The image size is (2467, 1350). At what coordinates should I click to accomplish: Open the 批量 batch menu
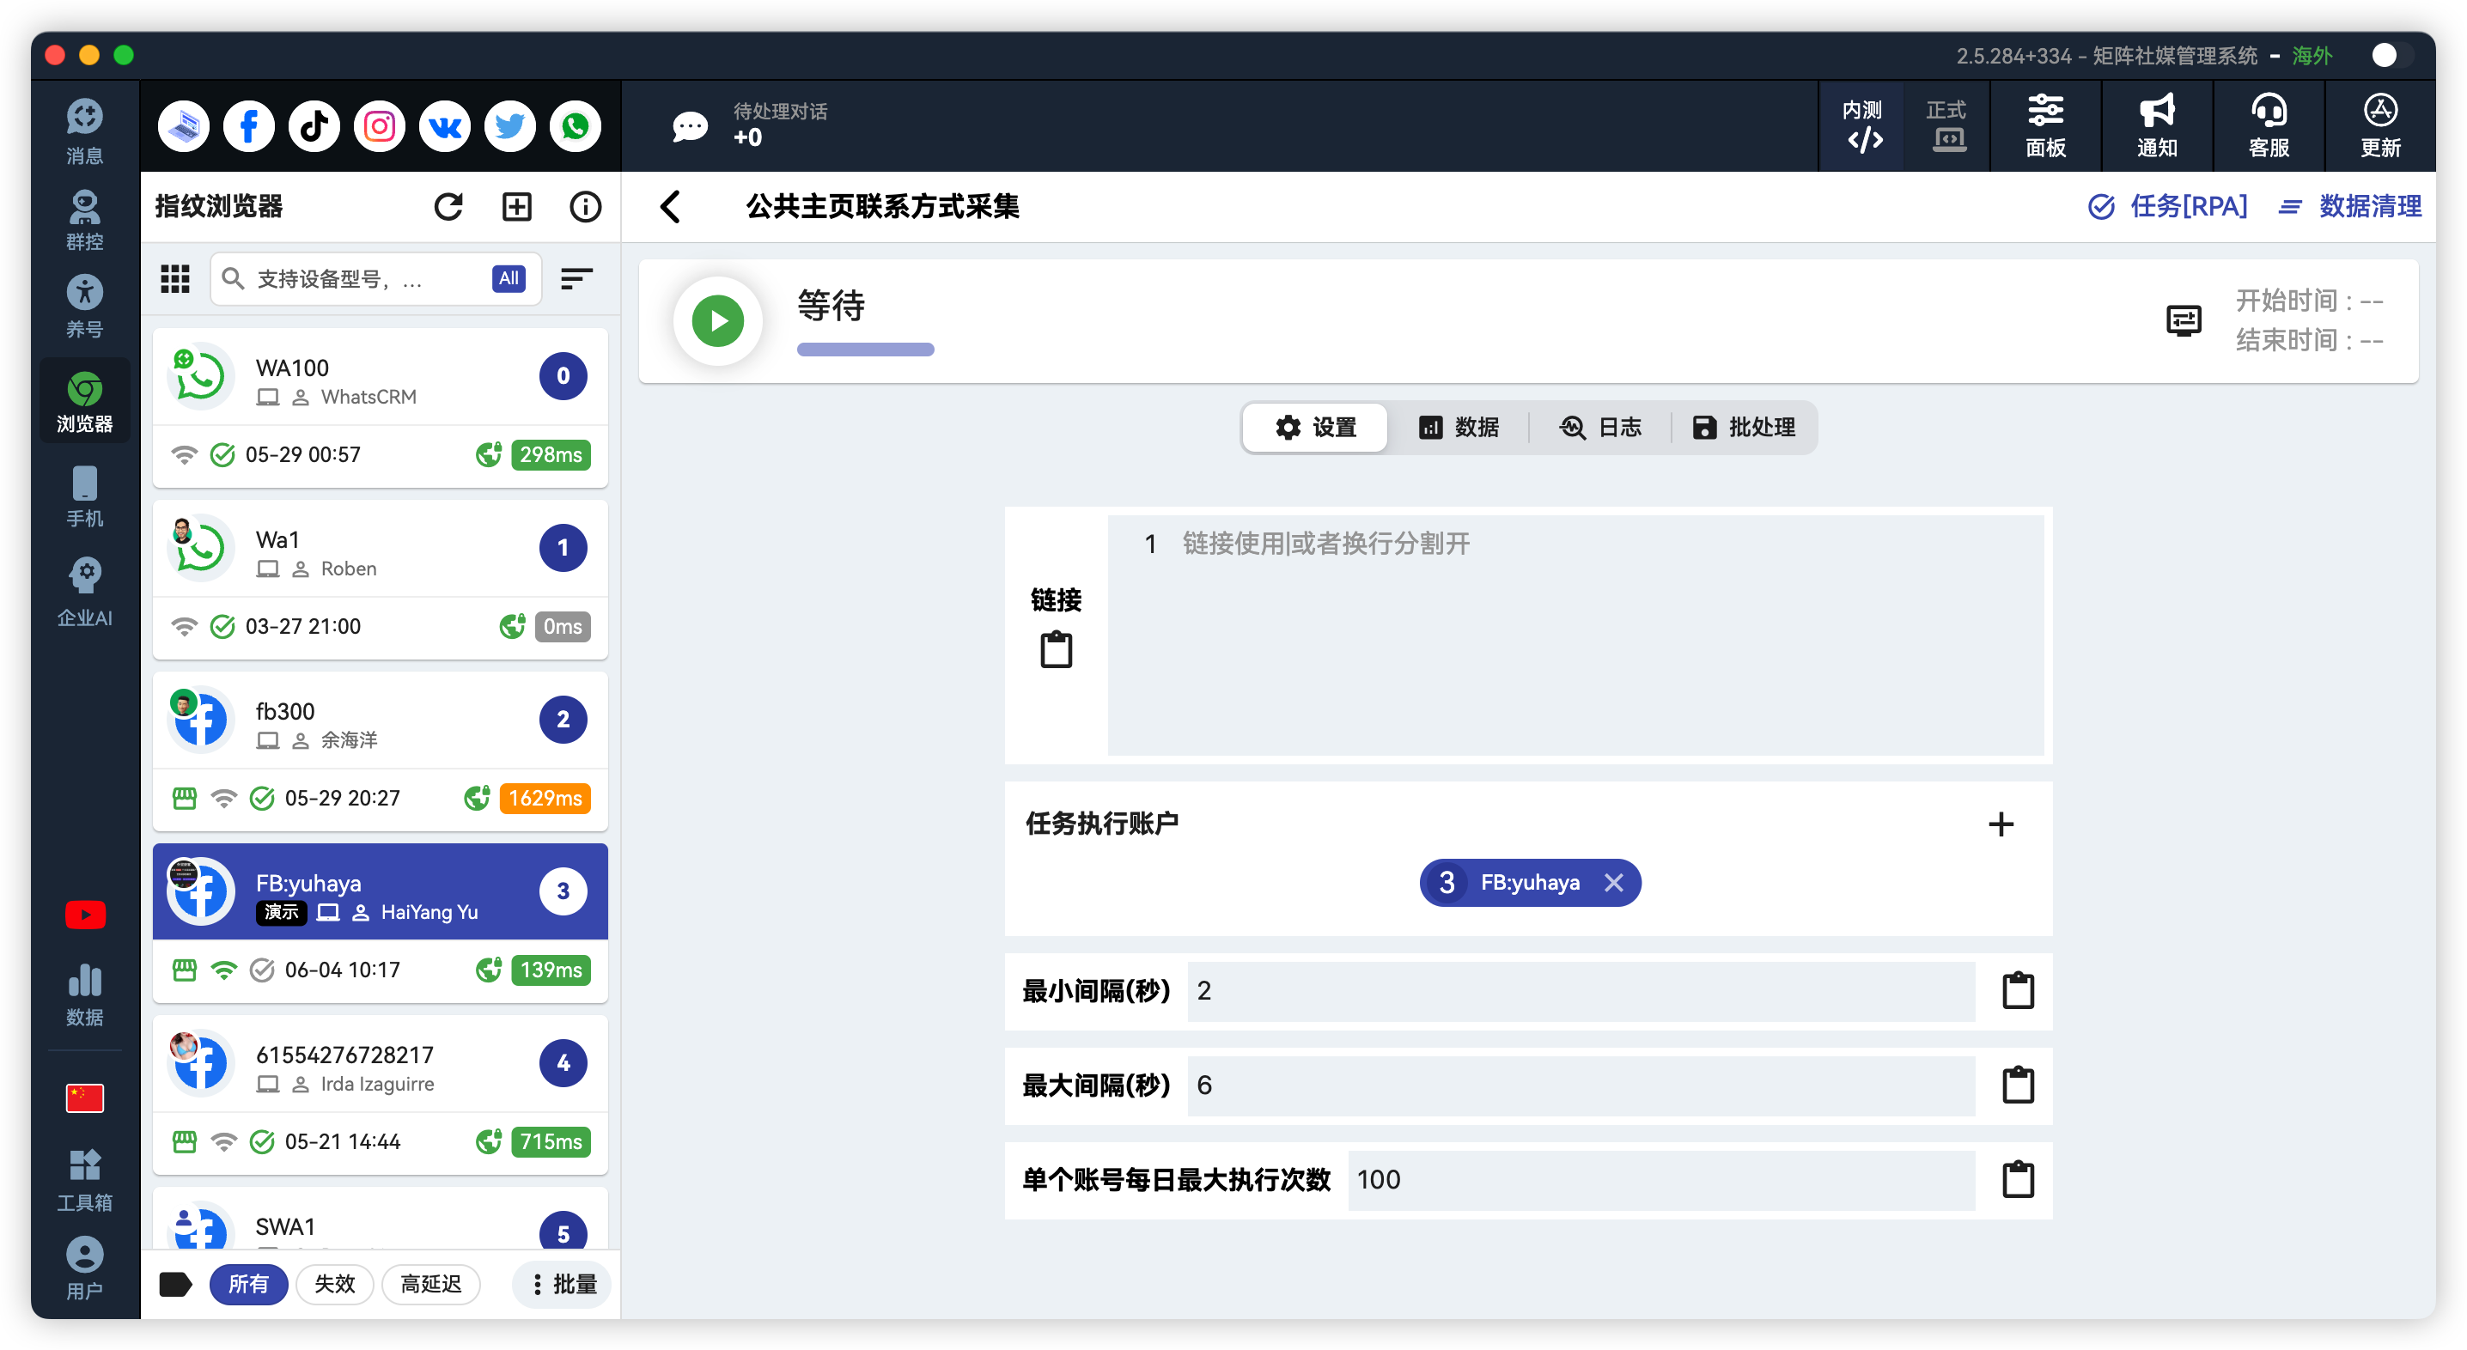coord(563,1285)
